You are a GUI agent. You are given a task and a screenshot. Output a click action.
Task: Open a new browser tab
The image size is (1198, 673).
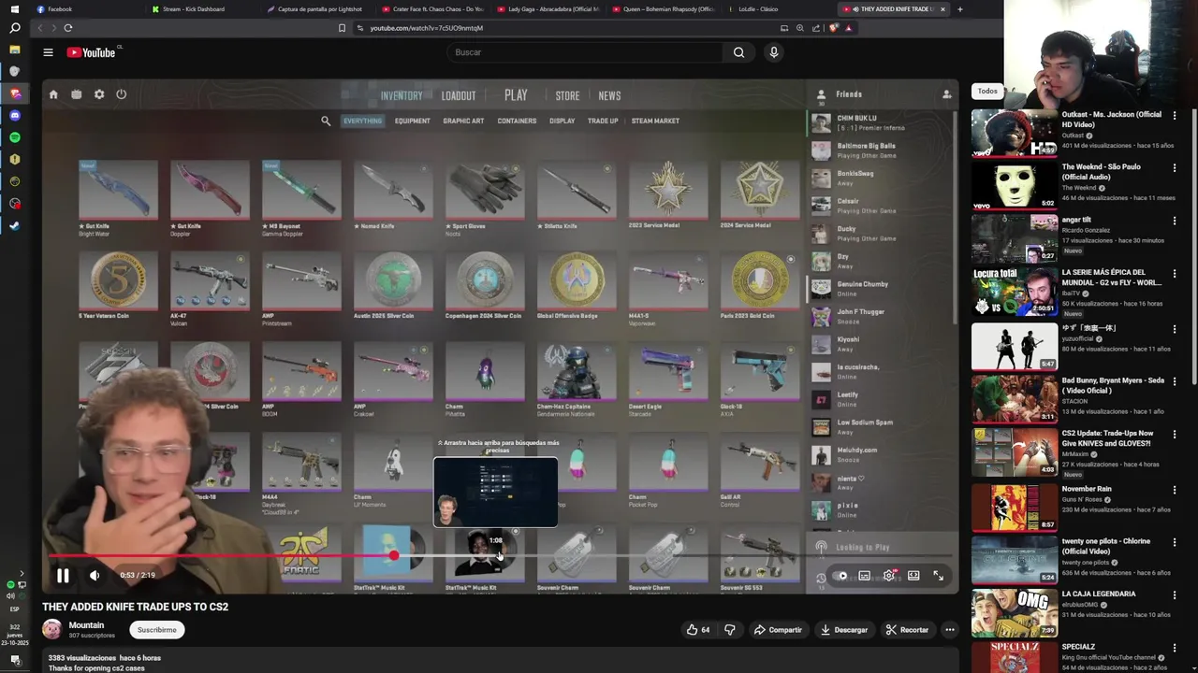click(x=959, y=9)
